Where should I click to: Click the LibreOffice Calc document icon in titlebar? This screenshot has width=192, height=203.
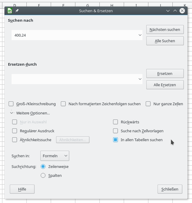coord(10,11)
